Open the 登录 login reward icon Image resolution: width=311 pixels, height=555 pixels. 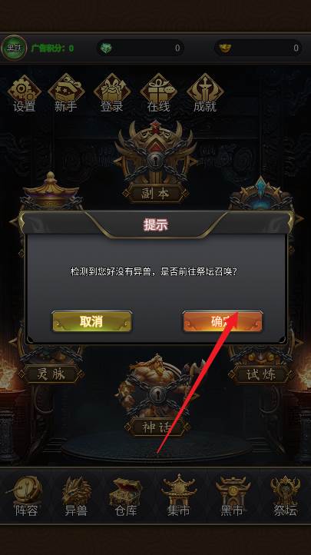click(112, 94)
